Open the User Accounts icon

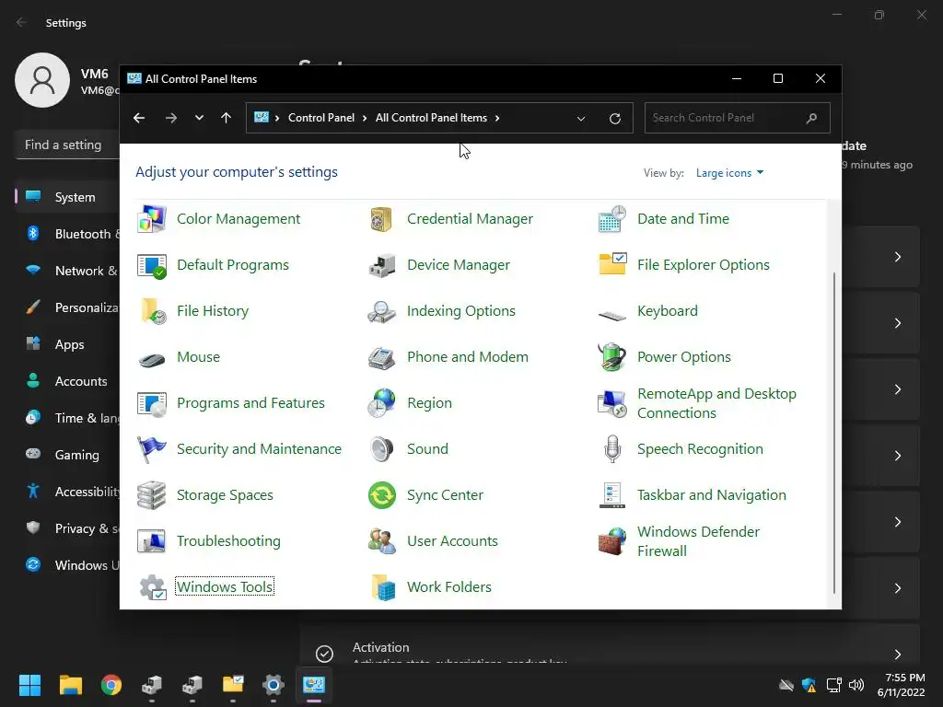pyautogui.click(x=381, y=541)
